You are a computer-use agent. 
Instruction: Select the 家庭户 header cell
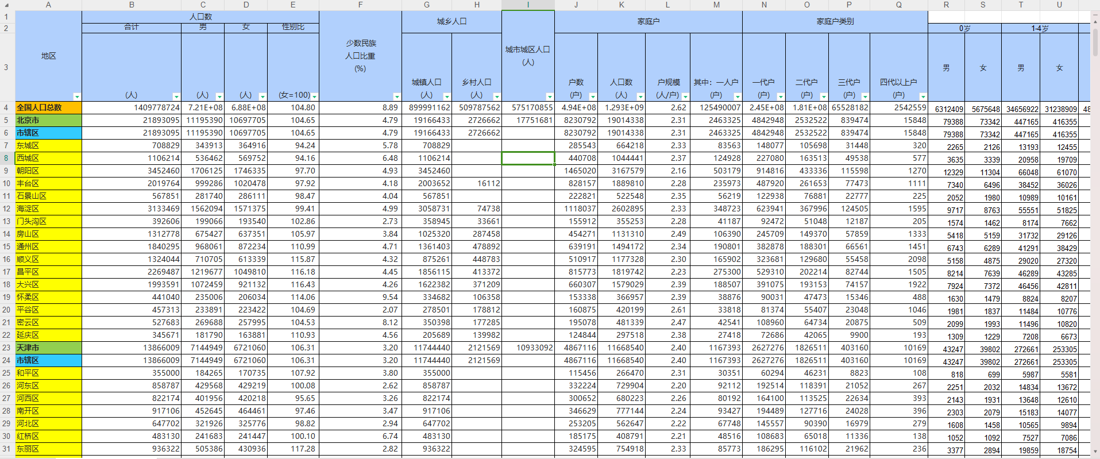click(649, 22)
